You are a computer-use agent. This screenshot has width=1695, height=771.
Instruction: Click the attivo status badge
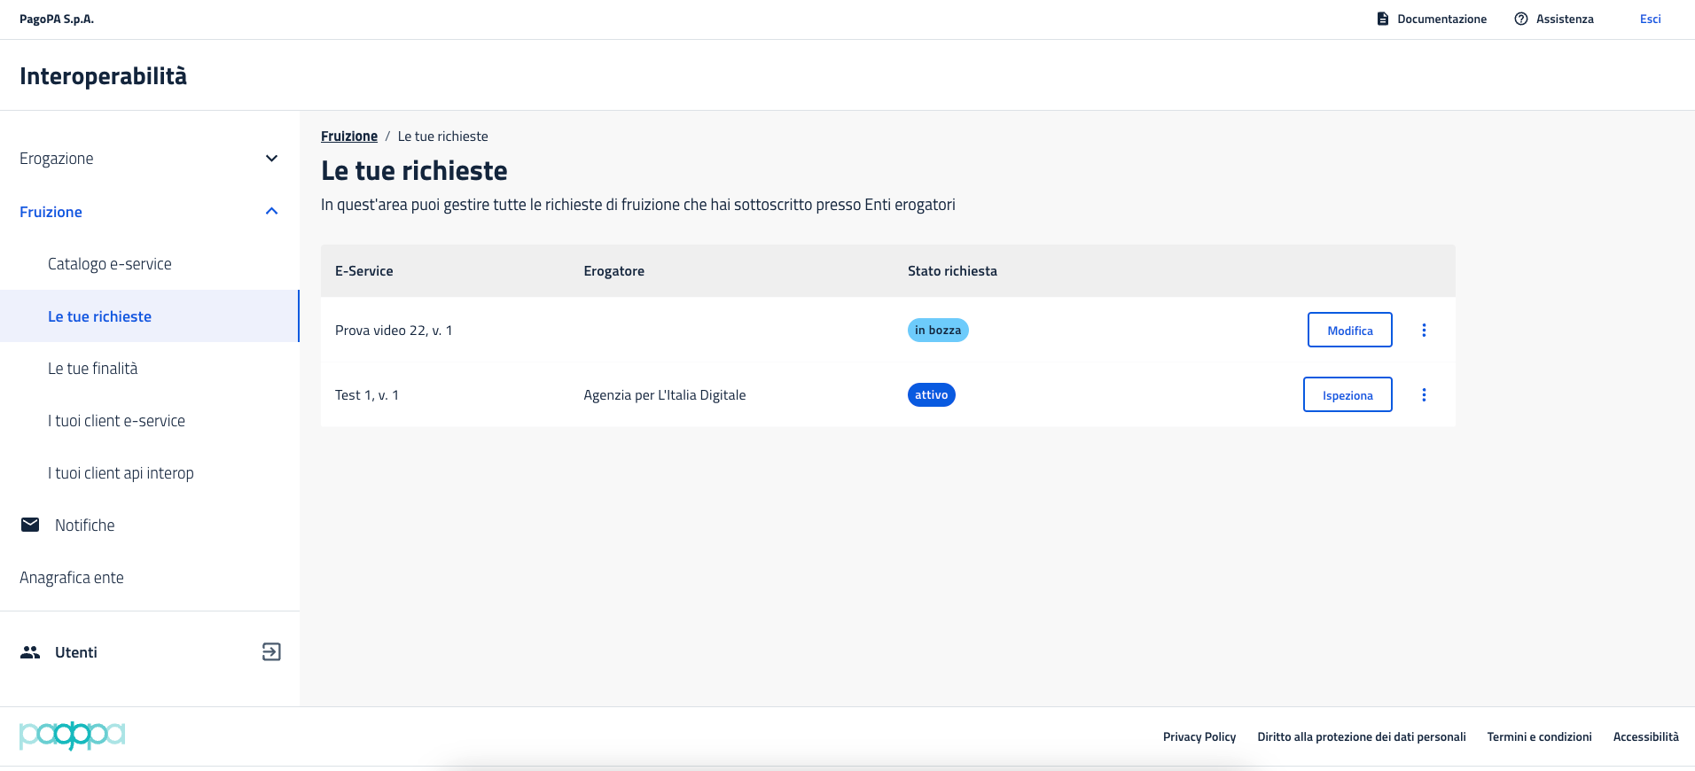tap(931, 395)
